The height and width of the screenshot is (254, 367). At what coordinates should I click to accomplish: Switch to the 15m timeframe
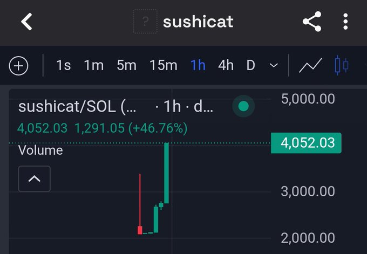164,65
